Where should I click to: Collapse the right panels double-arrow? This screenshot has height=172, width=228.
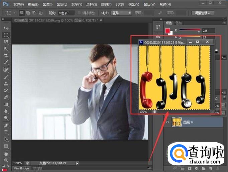click(x=225, y=19)
